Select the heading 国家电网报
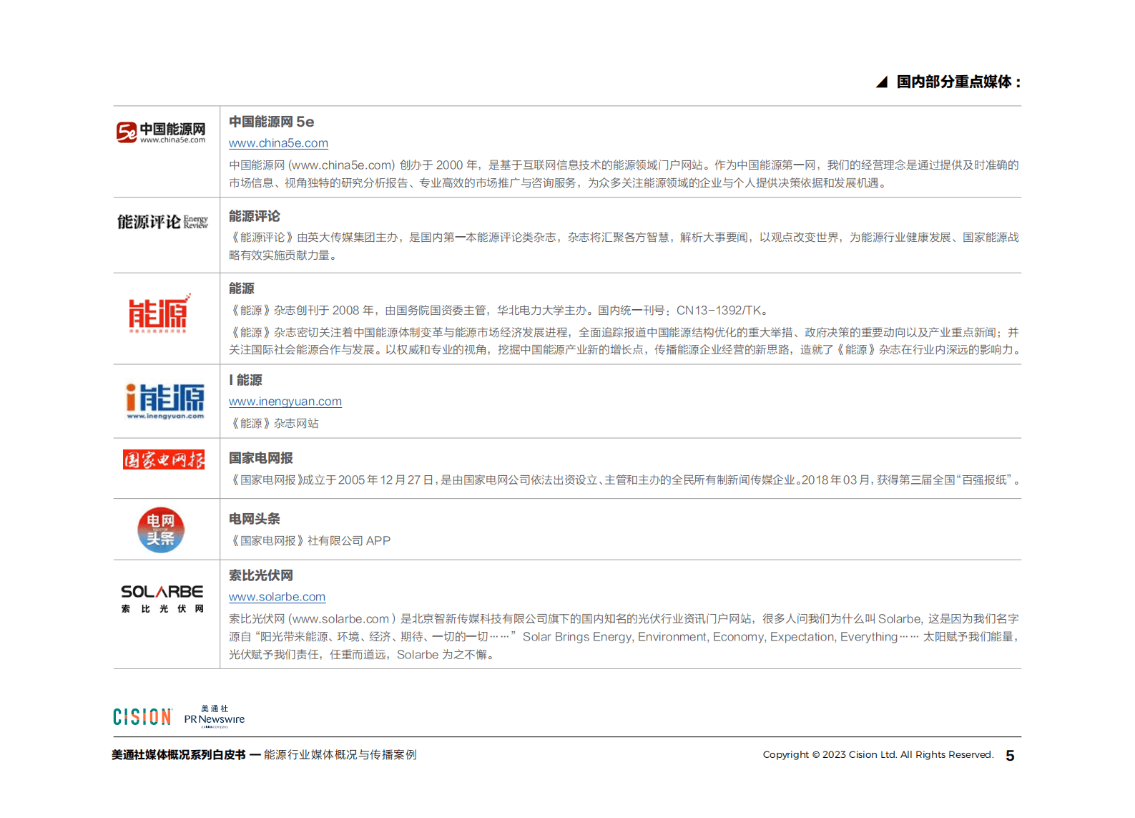The width and height of the screenshot is (1135, 818). (x=261, y=458)
